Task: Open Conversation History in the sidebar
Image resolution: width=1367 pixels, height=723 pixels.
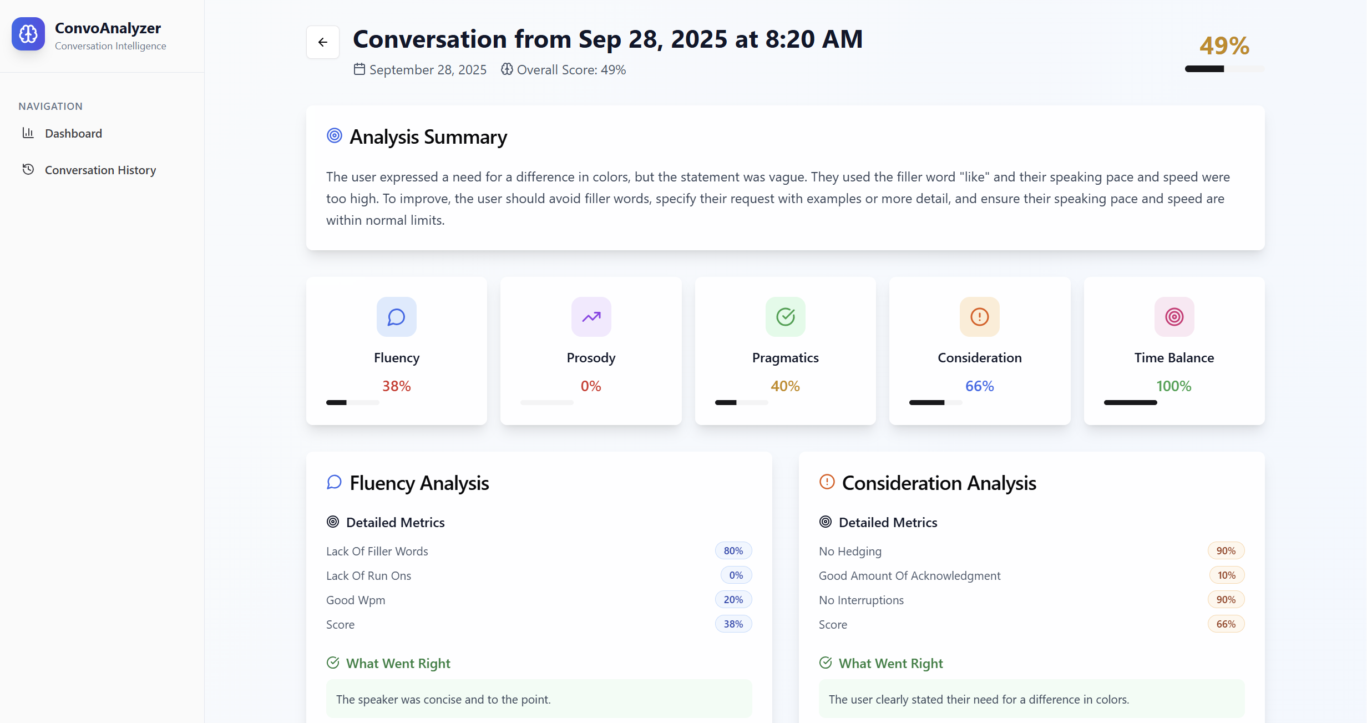Action: coord(100,170)
